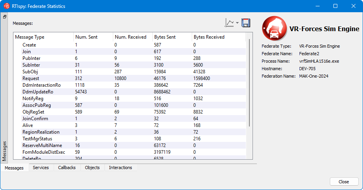Viewport: 363px width, 190px height.
Task: Click the chart graph icon
Action: coord(229,23)
